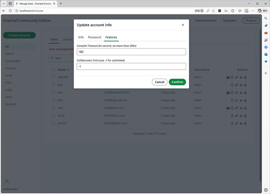Image resolution: width=270 pixels, height=194 pixels.
Task: Filter users by Deleted
Action: (11, 104)
